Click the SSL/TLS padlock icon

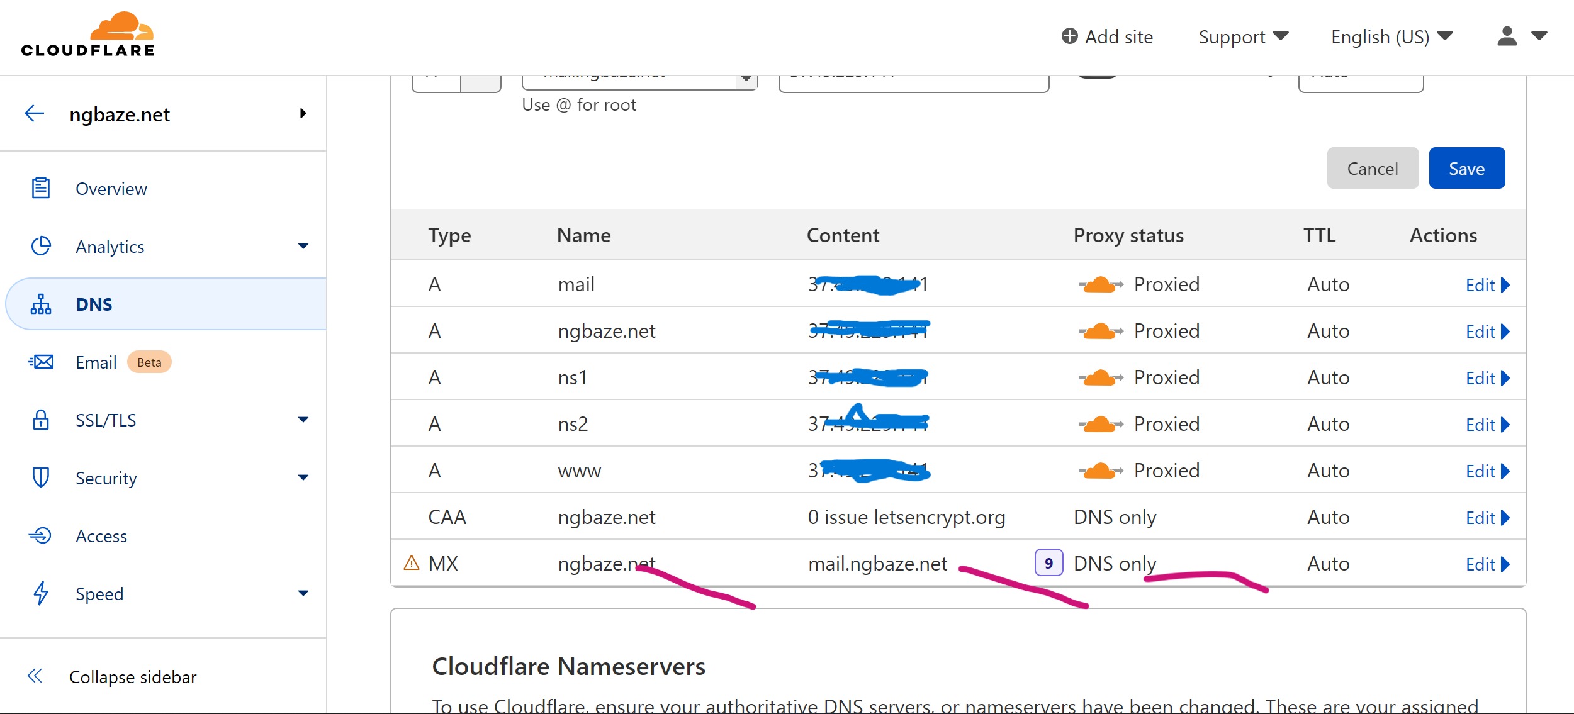(x=41, y=420)
